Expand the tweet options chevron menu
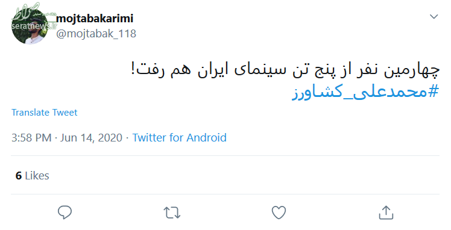451x230 pixels. click(x=434, y=17)
